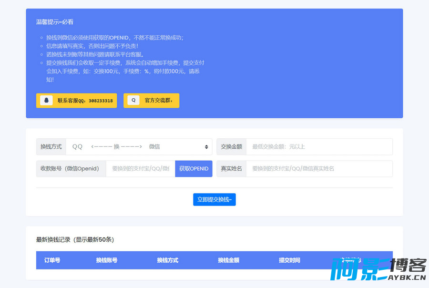This screenshot has width=429, height=288.
Task: Click the 换钱金额 column header
Action: point(229,260)
